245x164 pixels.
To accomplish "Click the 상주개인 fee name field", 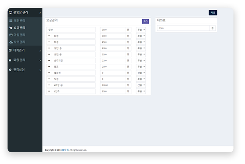I will pyautogui.click(x=74, y=60).
